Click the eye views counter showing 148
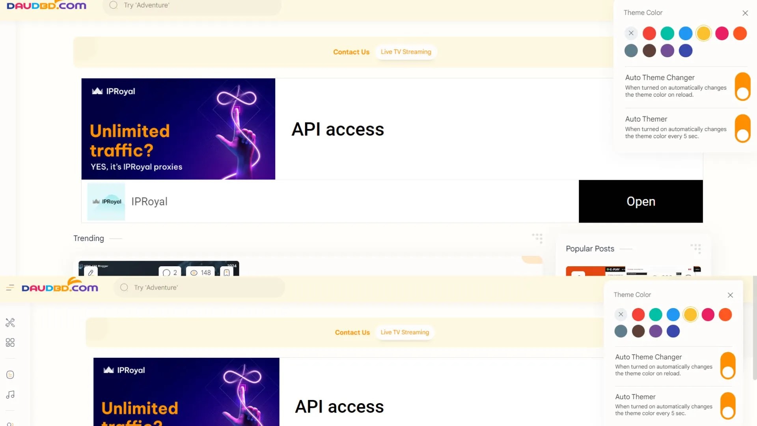This screenshot has width=757, height=426. pos(201,273)
